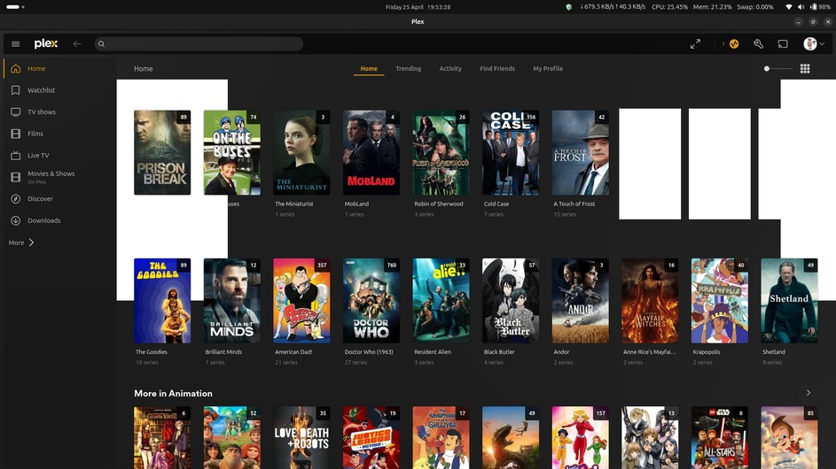Viewport: 836px width, 469px height.
Task: Open the Robin of Sherwood poster
Action: coord(441,152)
